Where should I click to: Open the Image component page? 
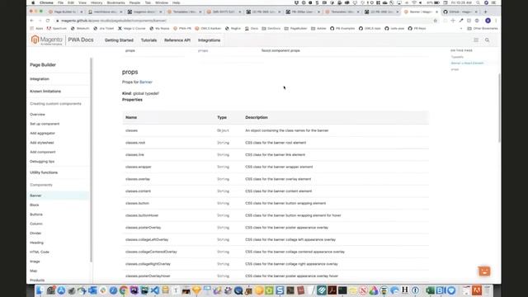[35, 262]
